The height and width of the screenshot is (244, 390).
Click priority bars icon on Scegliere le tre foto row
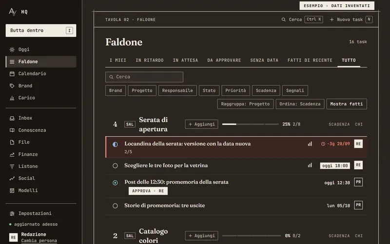tap(310, 165)
